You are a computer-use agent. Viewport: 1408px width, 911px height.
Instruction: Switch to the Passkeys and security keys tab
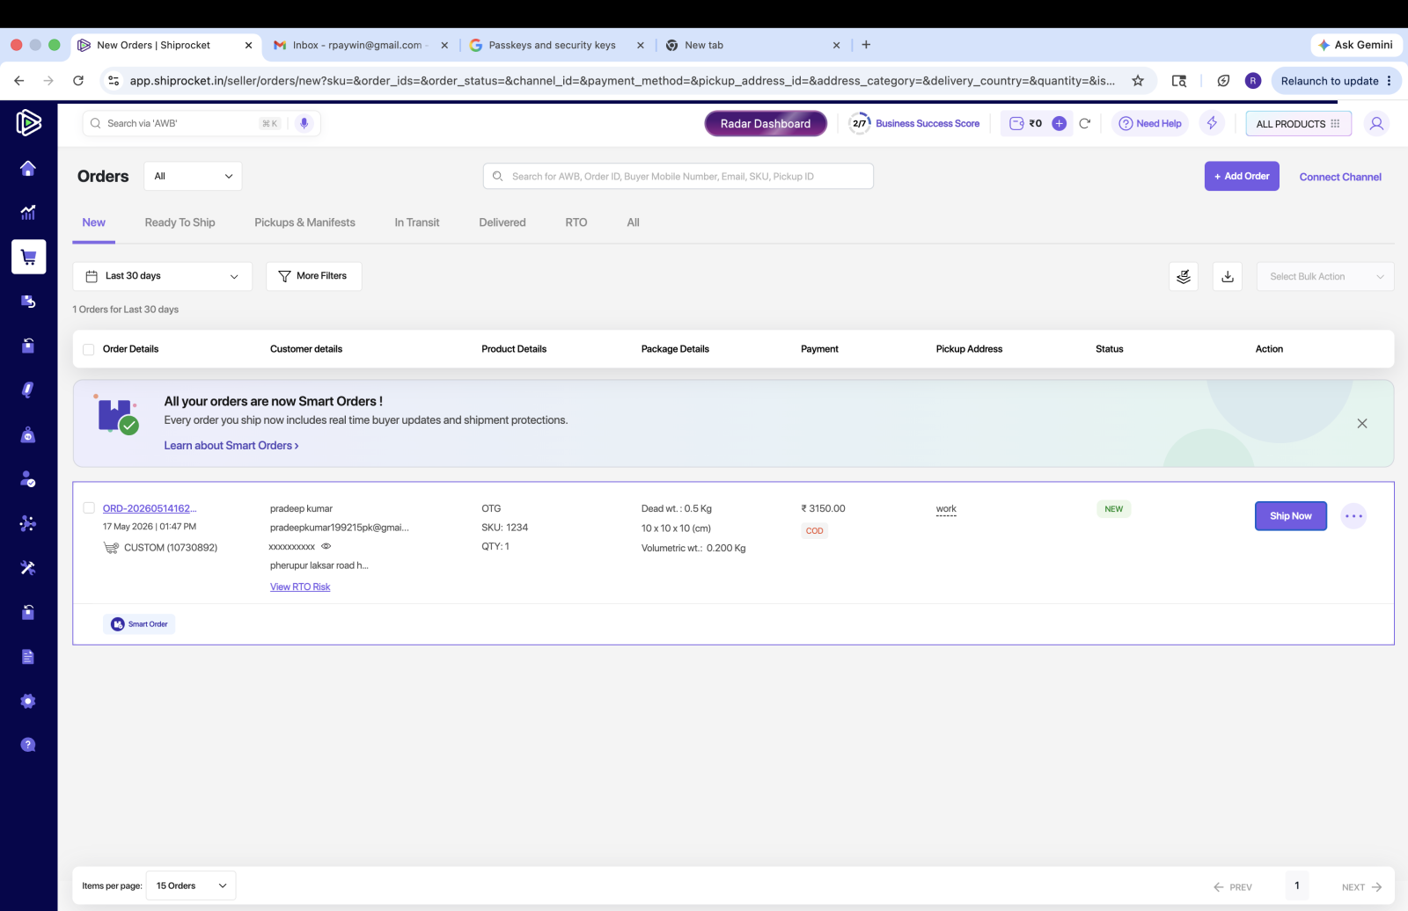click(x=556, y=45)
